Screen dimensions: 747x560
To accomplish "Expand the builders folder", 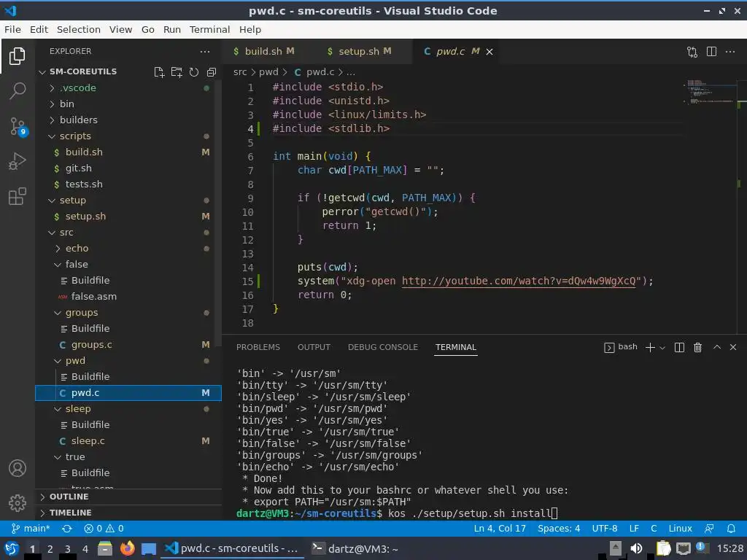I will point(78,120).
